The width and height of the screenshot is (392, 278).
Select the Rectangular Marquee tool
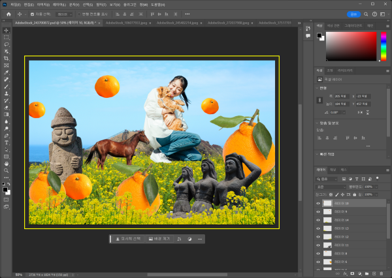click(x=7, y=37)
